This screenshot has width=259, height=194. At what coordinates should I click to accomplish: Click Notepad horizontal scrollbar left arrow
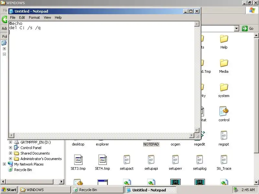pos(11,135)
